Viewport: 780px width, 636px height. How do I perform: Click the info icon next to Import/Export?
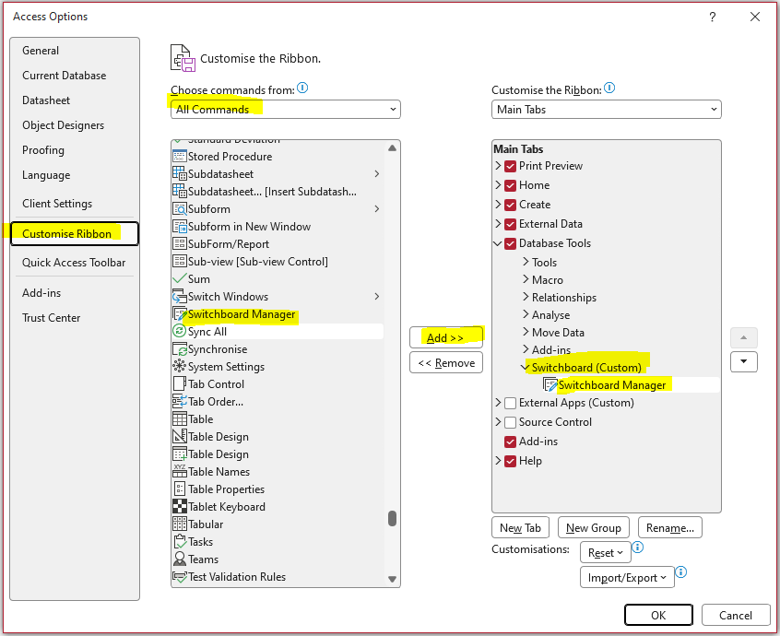[681, 572]
